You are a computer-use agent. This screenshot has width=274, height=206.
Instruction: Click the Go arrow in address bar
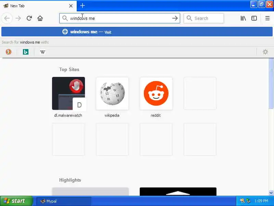175,18
